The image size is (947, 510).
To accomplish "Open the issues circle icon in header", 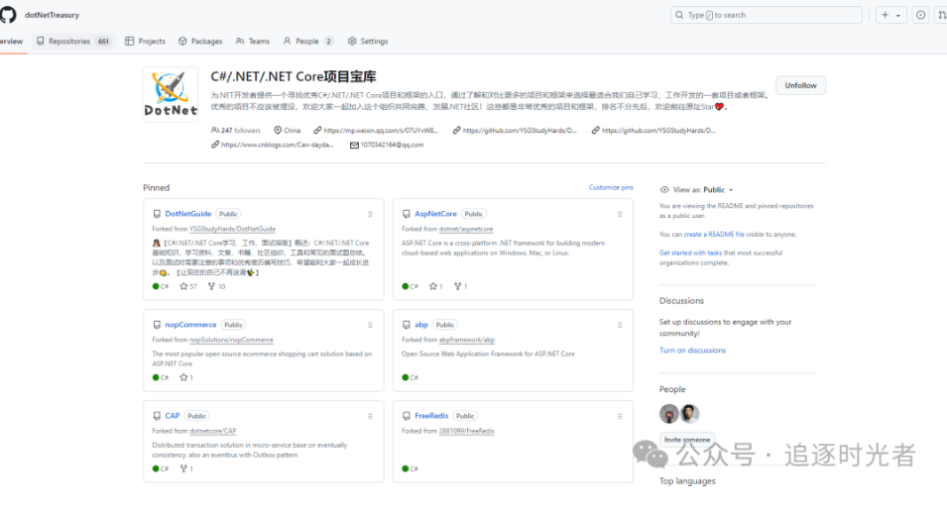I will (920, 15).
